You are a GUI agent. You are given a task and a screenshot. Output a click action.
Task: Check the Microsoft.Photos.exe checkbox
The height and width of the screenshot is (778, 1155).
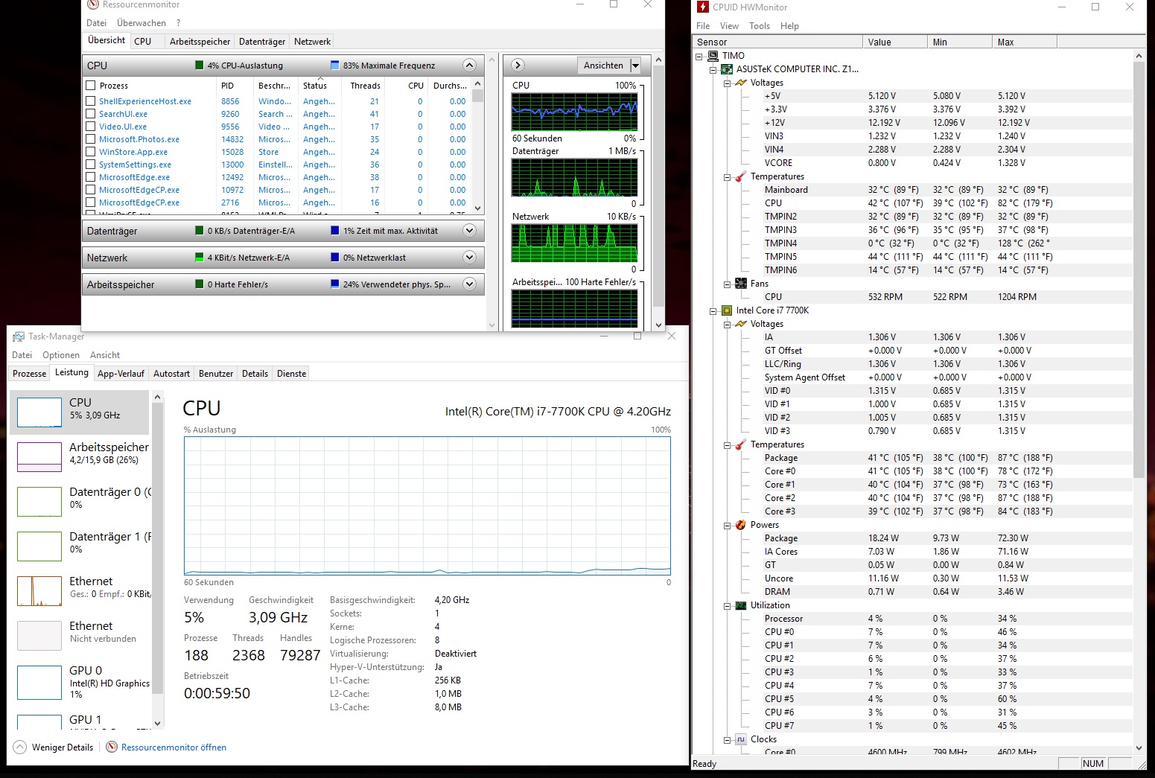tap(91, 139)
